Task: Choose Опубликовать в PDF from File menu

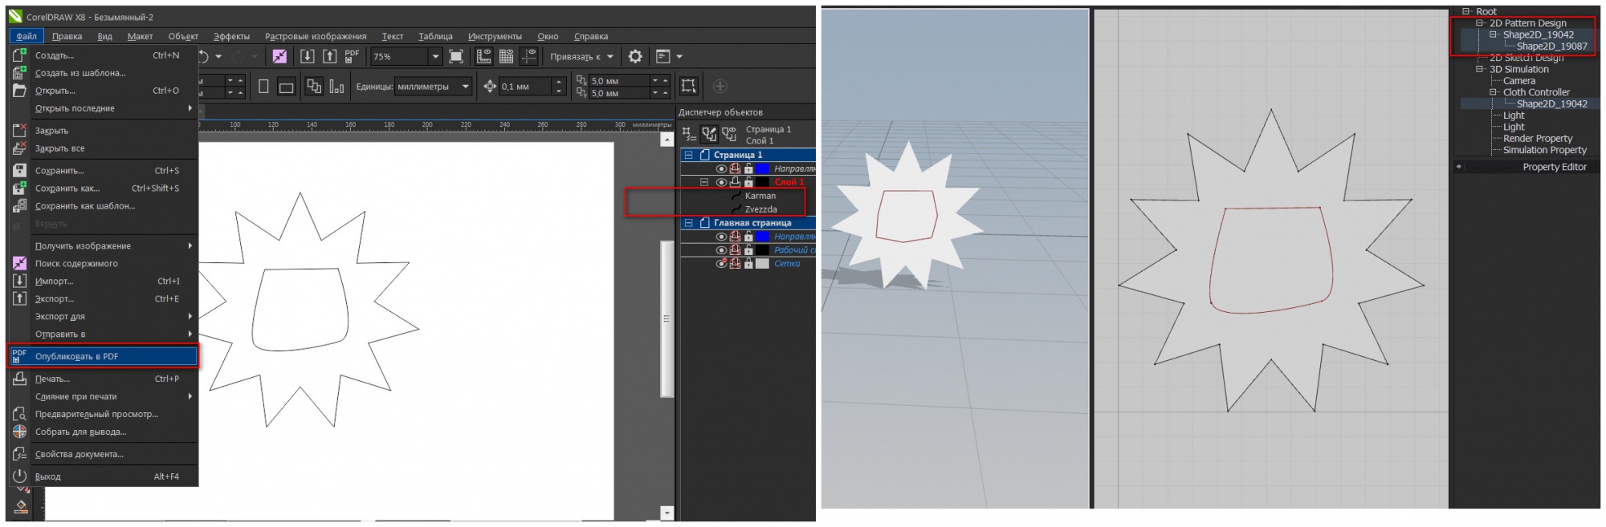Action: coord(103,356)
